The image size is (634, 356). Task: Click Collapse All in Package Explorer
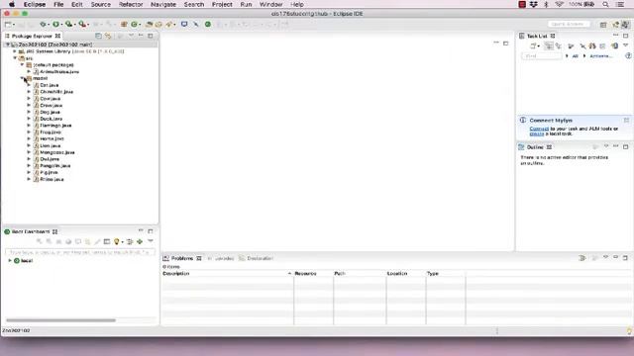(x=98, y=36)
